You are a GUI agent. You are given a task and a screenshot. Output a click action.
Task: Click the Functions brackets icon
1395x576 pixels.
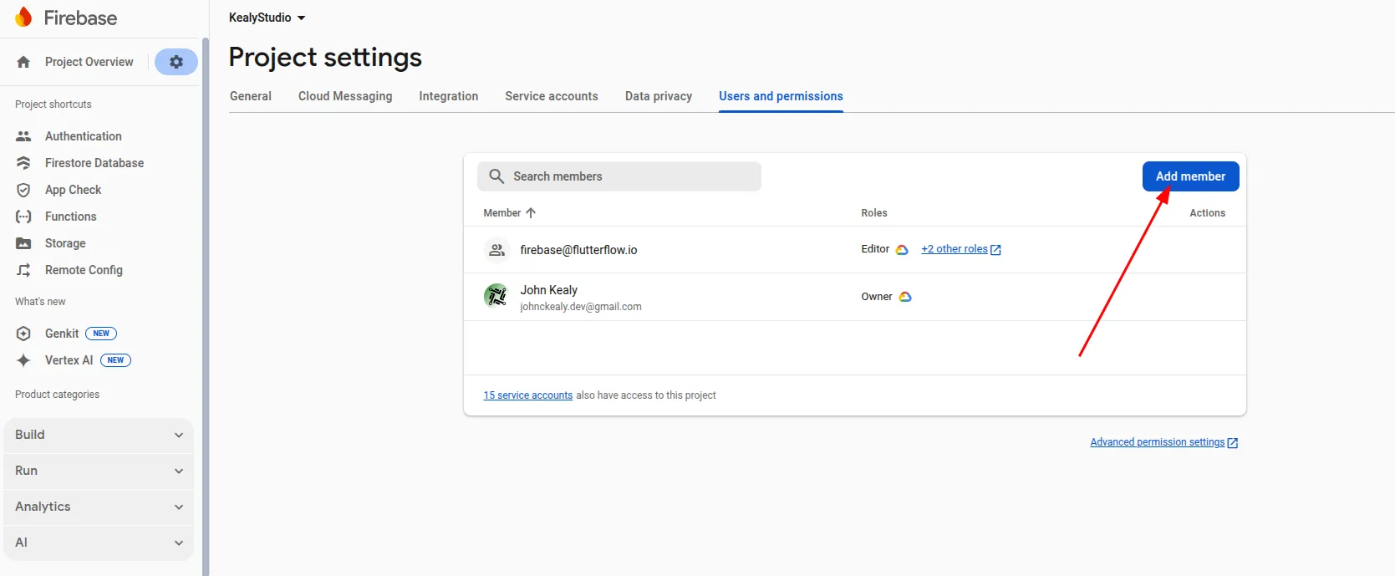click(23, 217)
